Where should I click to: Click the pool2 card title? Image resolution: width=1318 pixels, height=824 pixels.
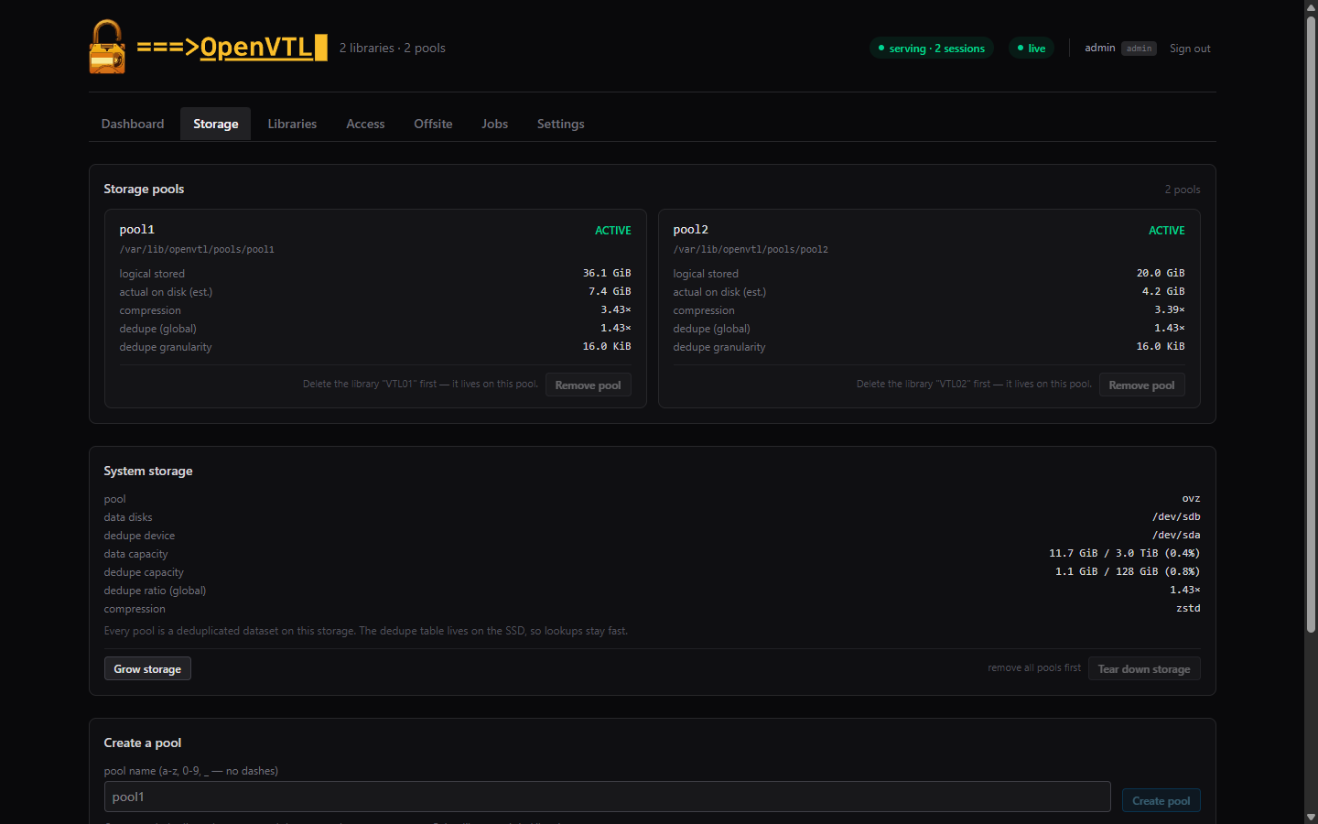pyautogui.click(x=691, y=230)
